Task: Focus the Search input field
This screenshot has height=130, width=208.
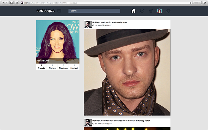Action: click(x=94, y=11)
